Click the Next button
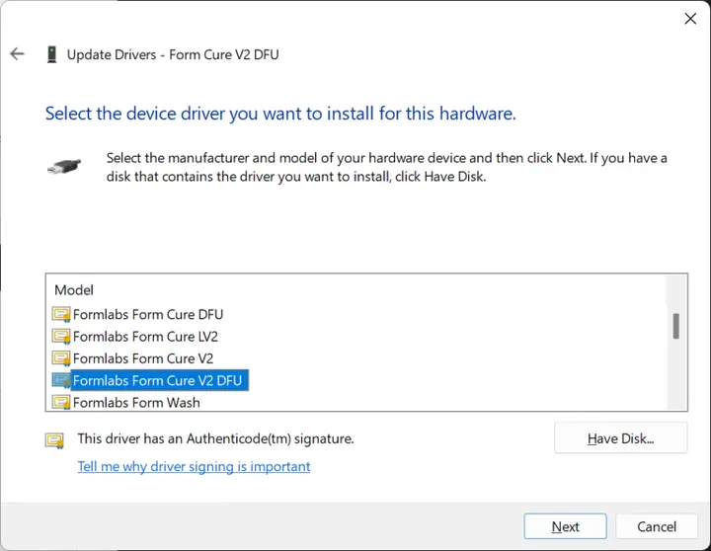The height and width of the screenshot is (551, 711). pyautogui.click(x=565, y=526)
